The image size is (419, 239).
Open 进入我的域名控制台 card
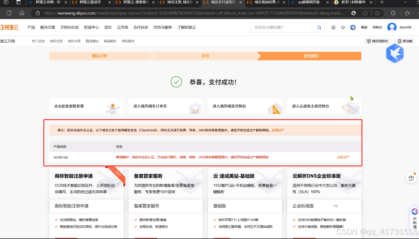[x=245, y=106]
